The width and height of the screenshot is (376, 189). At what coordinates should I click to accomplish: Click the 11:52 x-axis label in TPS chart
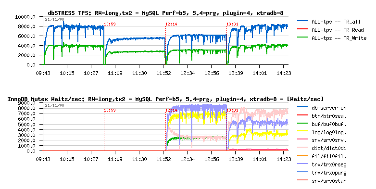coord(163,73)
